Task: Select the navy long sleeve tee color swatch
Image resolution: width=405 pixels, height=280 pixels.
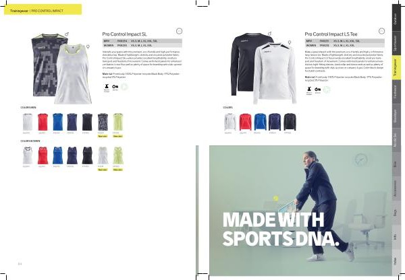Action: pos(275,122)
